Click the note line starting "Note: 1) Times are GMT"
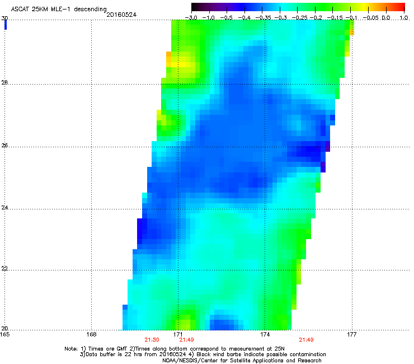 coord(175,349)
